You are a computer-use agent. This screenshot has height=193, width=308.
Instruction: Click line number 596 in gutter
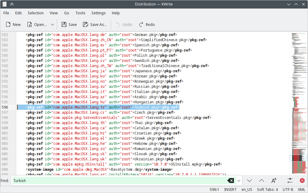click(5, 107)
